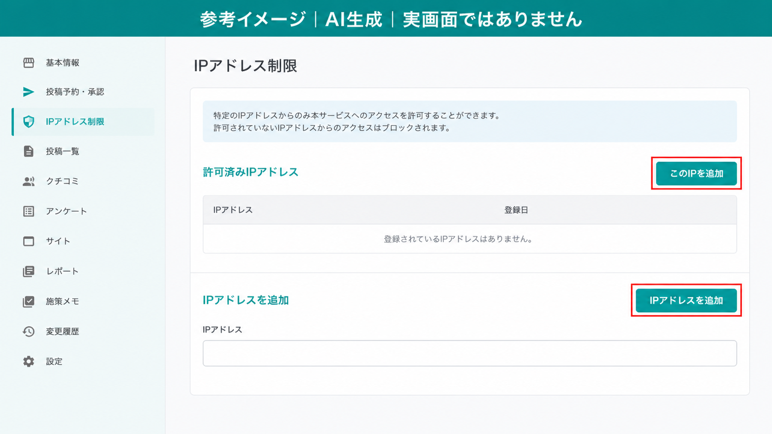
Task: Focus the IPアドレス input field
Action: (470, 353)
